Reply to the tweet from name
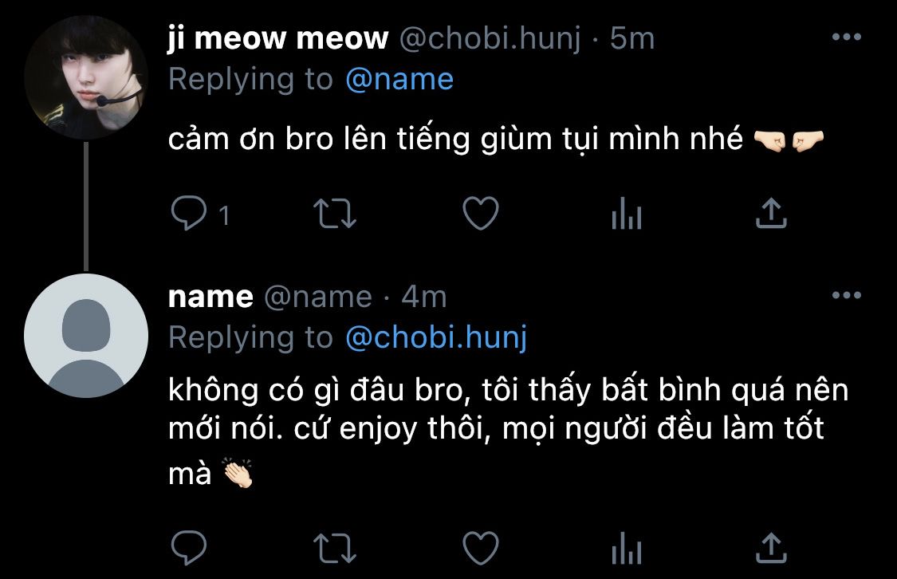The image size is (897, 579). tap(189, 548)
